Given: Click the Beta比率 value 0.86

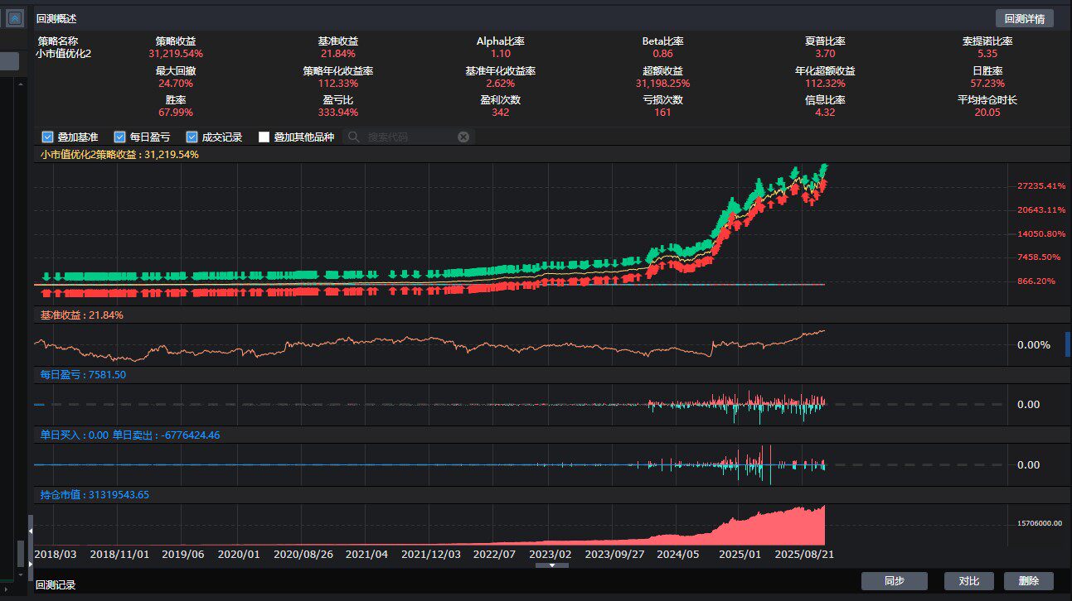Looking at the screenshot, I should (x=663, y=53).
